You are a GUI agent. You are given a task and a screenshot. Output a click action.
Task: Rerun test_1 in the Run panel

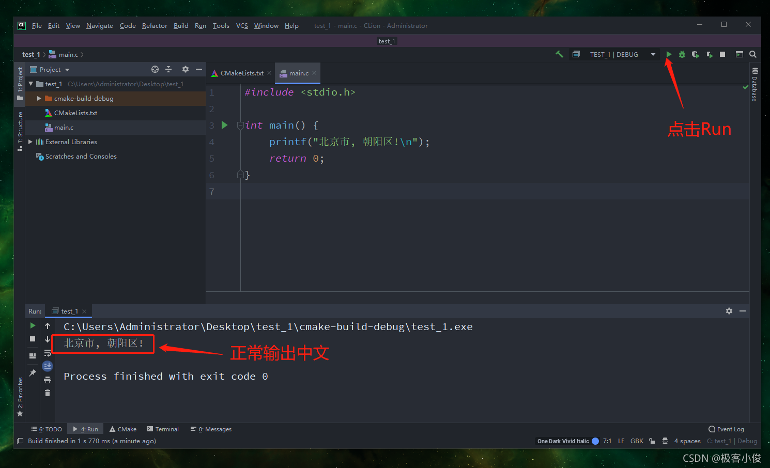[x=33, y=325]
